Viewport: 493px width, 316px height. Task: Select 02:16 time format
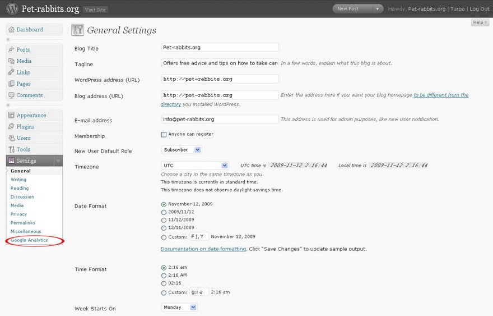(x=164, y=283)
